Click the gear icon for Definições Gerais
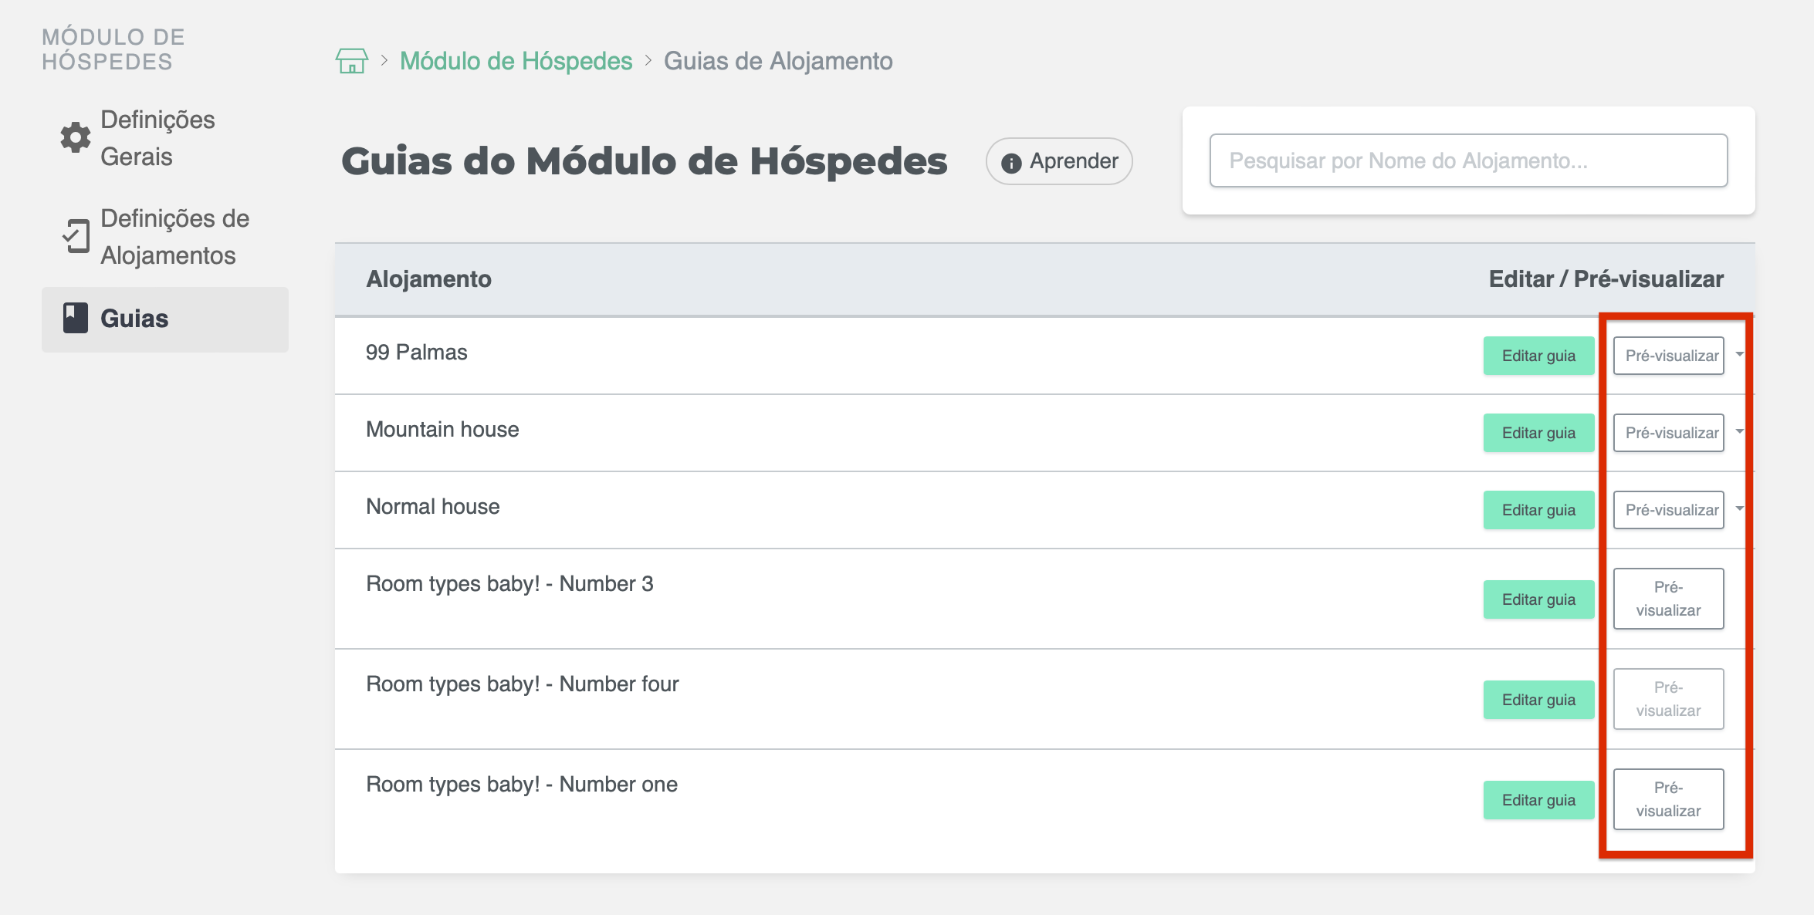Screen dimensions: 1814x915 [75, 138]
